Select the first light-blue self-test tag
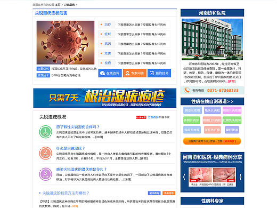 192,110
